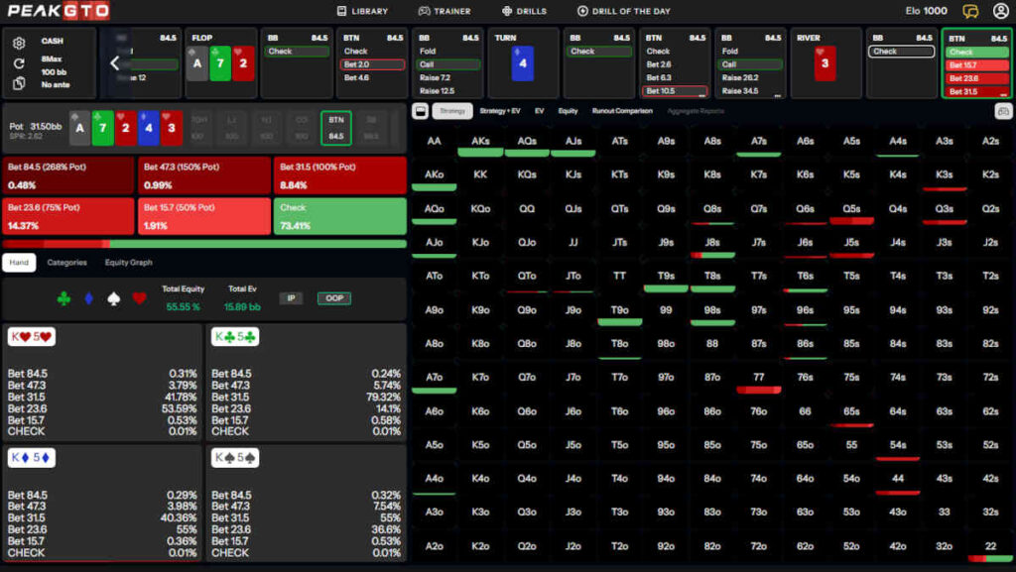Select the 77 cell in hand matrix

click(x=759, y=378)
